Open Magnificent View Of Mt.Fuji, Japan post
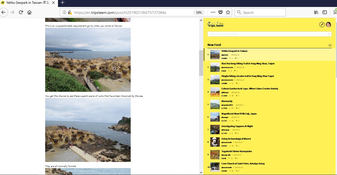Viewport: 337px width, 175px height. [239, 114]
